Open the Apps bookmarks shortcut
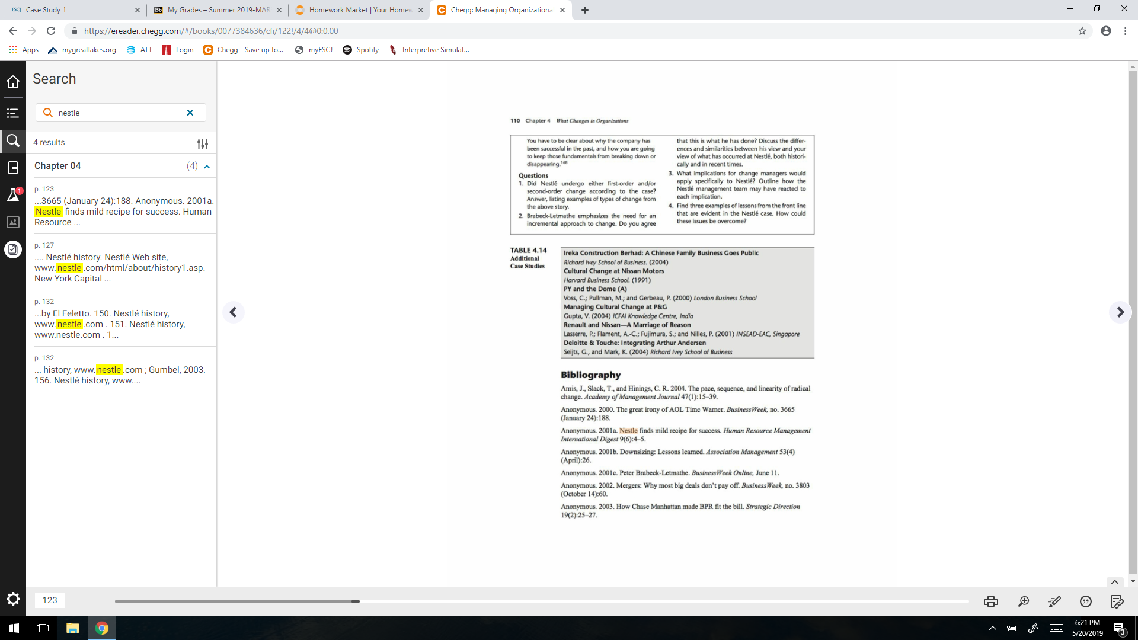Viewport: 1138px width, 640px height. point(24,50)
